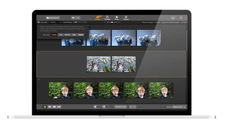The image size is (225, 125).
Task: Undo with the back arrow button
Action: coord(73,18)
